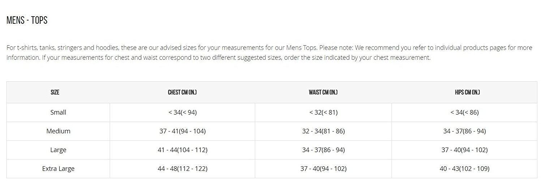542x185 pixels.
Task: Click the Large hips cell 37 - 40(94 - 102)
Action: (x=464, y=150)
